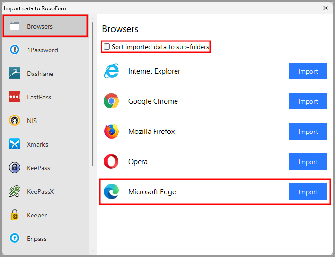Viewport: 335px width, 257px height.
Task: Choose the NIS import source icon
Action: coord(15,121)
